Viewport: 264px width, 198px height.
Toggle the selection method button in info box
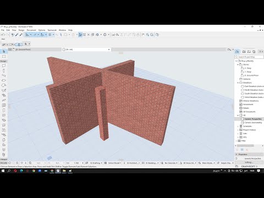(x=19, y=45)
